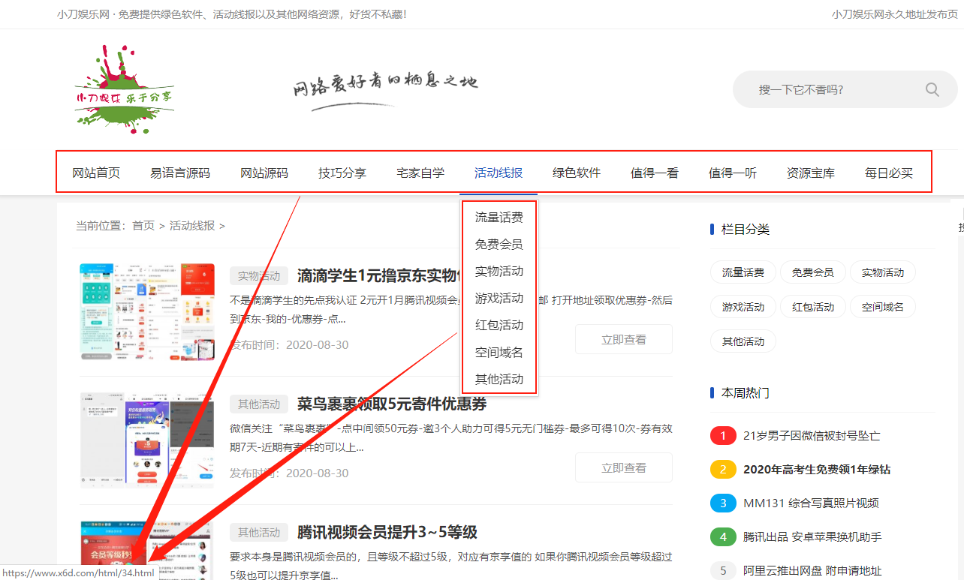Open 每日必买 navigation item
This screenshot has height=580, width=964.
(889, 173)
